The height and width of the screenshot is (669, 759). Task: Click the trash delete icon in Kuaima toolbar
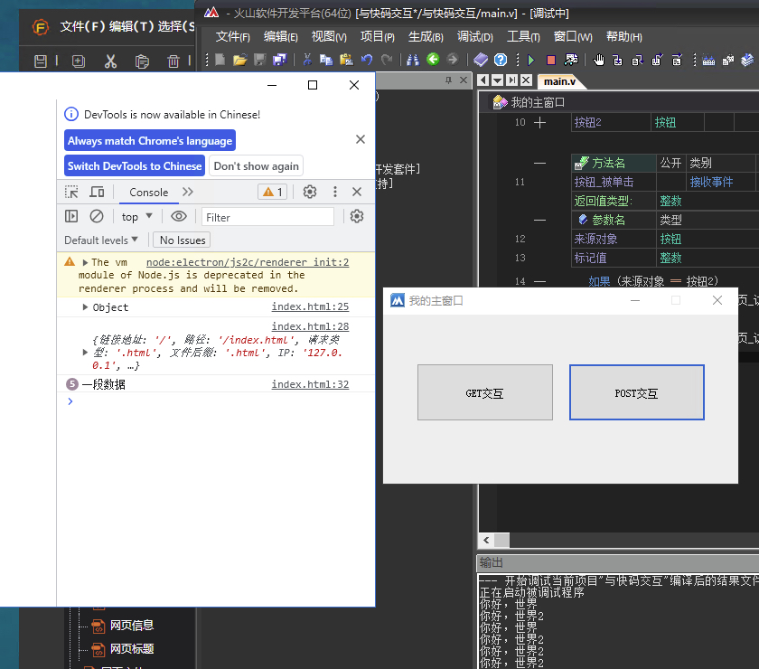[173, 61]
